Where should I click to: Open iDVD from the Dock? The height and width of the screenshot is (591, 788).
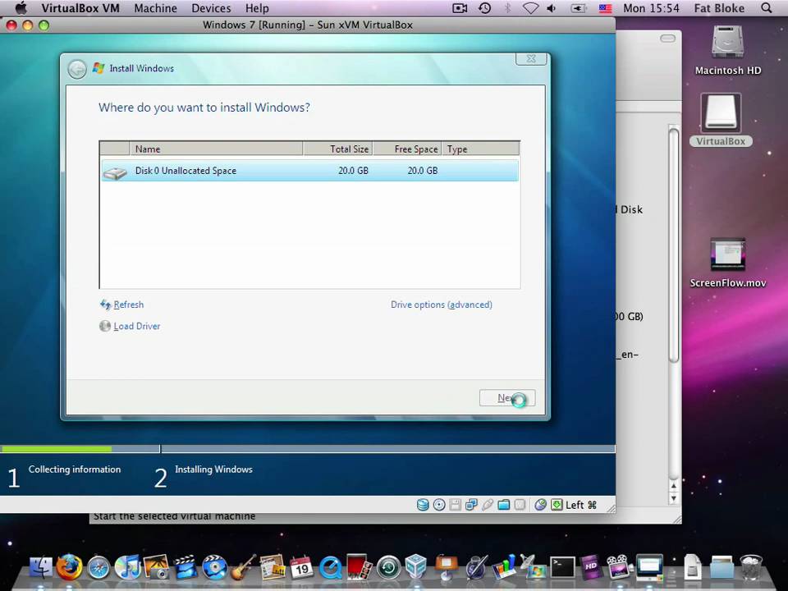214,567
